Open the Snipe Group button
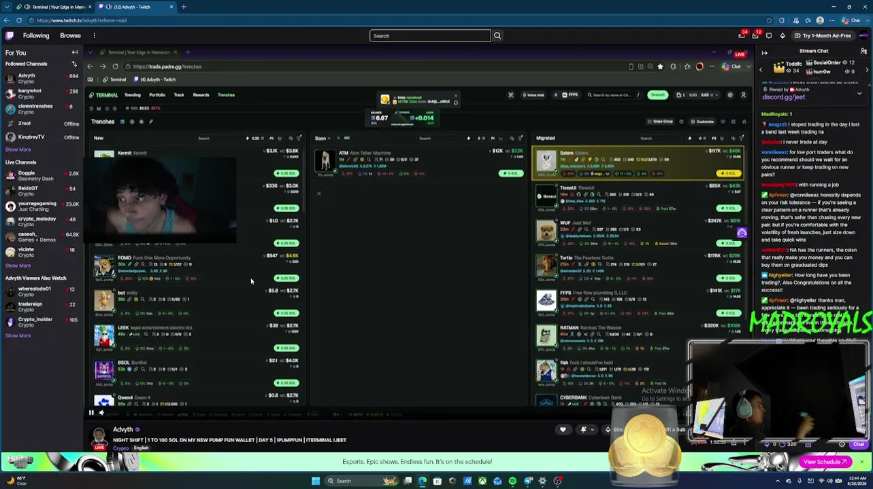Screen dimensions: 873x489 (660, 122)
